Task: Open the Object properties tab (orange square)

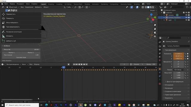Action: tap(160, 69)
